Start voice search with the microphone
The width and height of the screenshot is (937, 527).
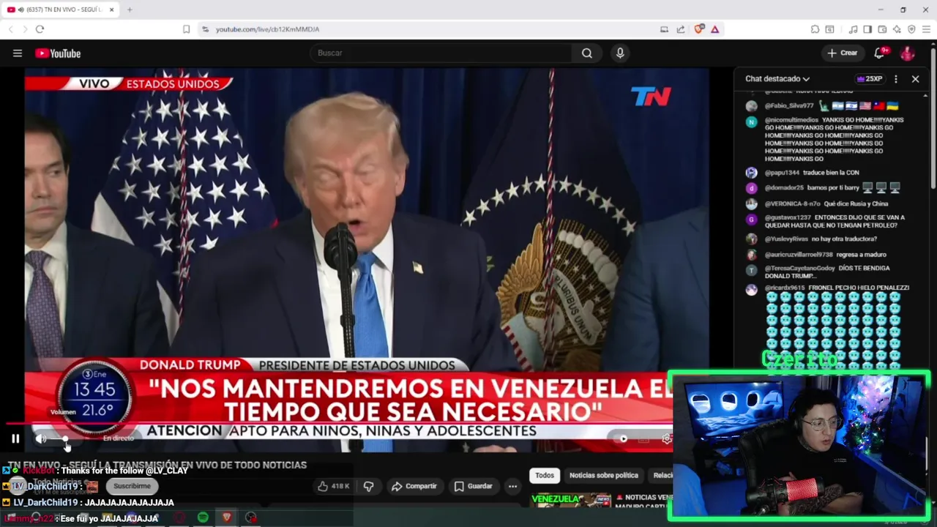[x=620, y=53]
